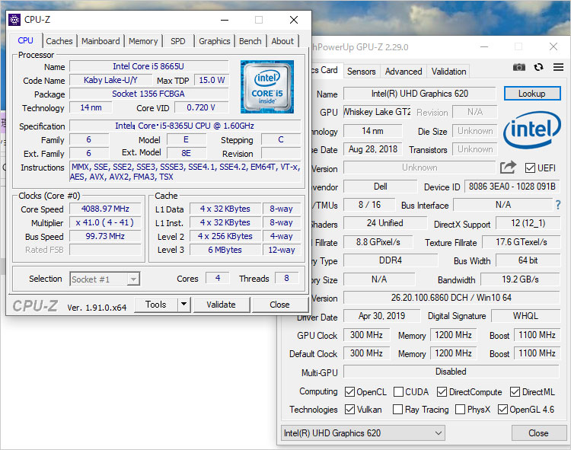Click the Driver Version 26.20.100.6860 field
The height and width of the screenshot is (450, 571).
tap(451, 298)
